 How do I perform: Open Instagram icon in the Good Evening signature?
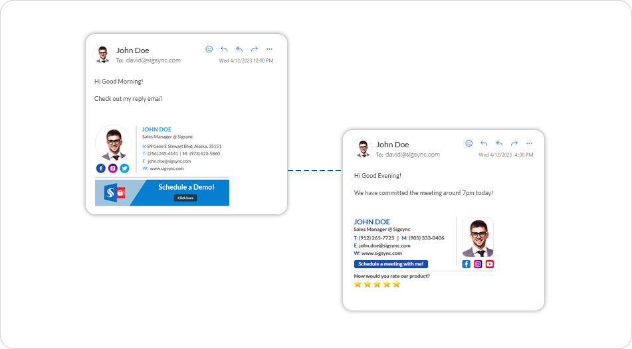pos(478,264)
